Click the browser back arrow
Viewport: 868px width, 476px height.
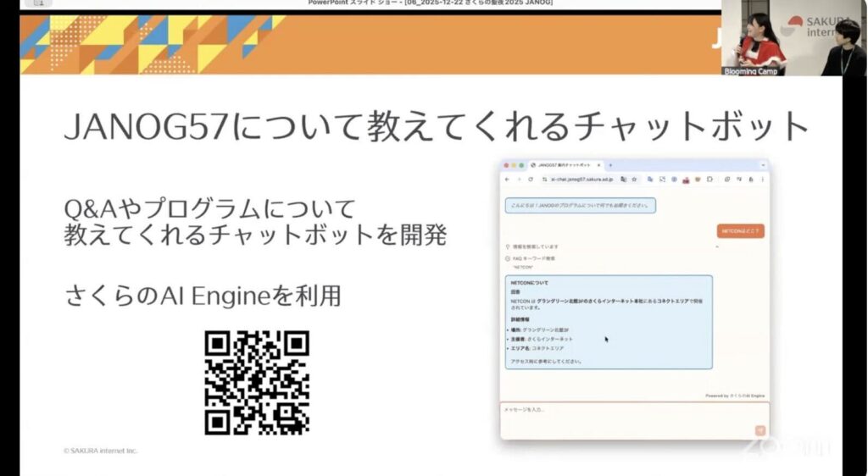point(507,180)
